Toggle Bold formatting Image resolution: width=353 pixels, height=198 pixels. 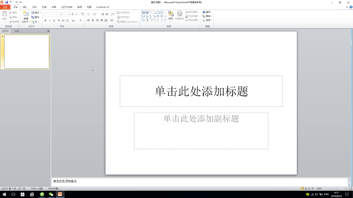point(46,20)
